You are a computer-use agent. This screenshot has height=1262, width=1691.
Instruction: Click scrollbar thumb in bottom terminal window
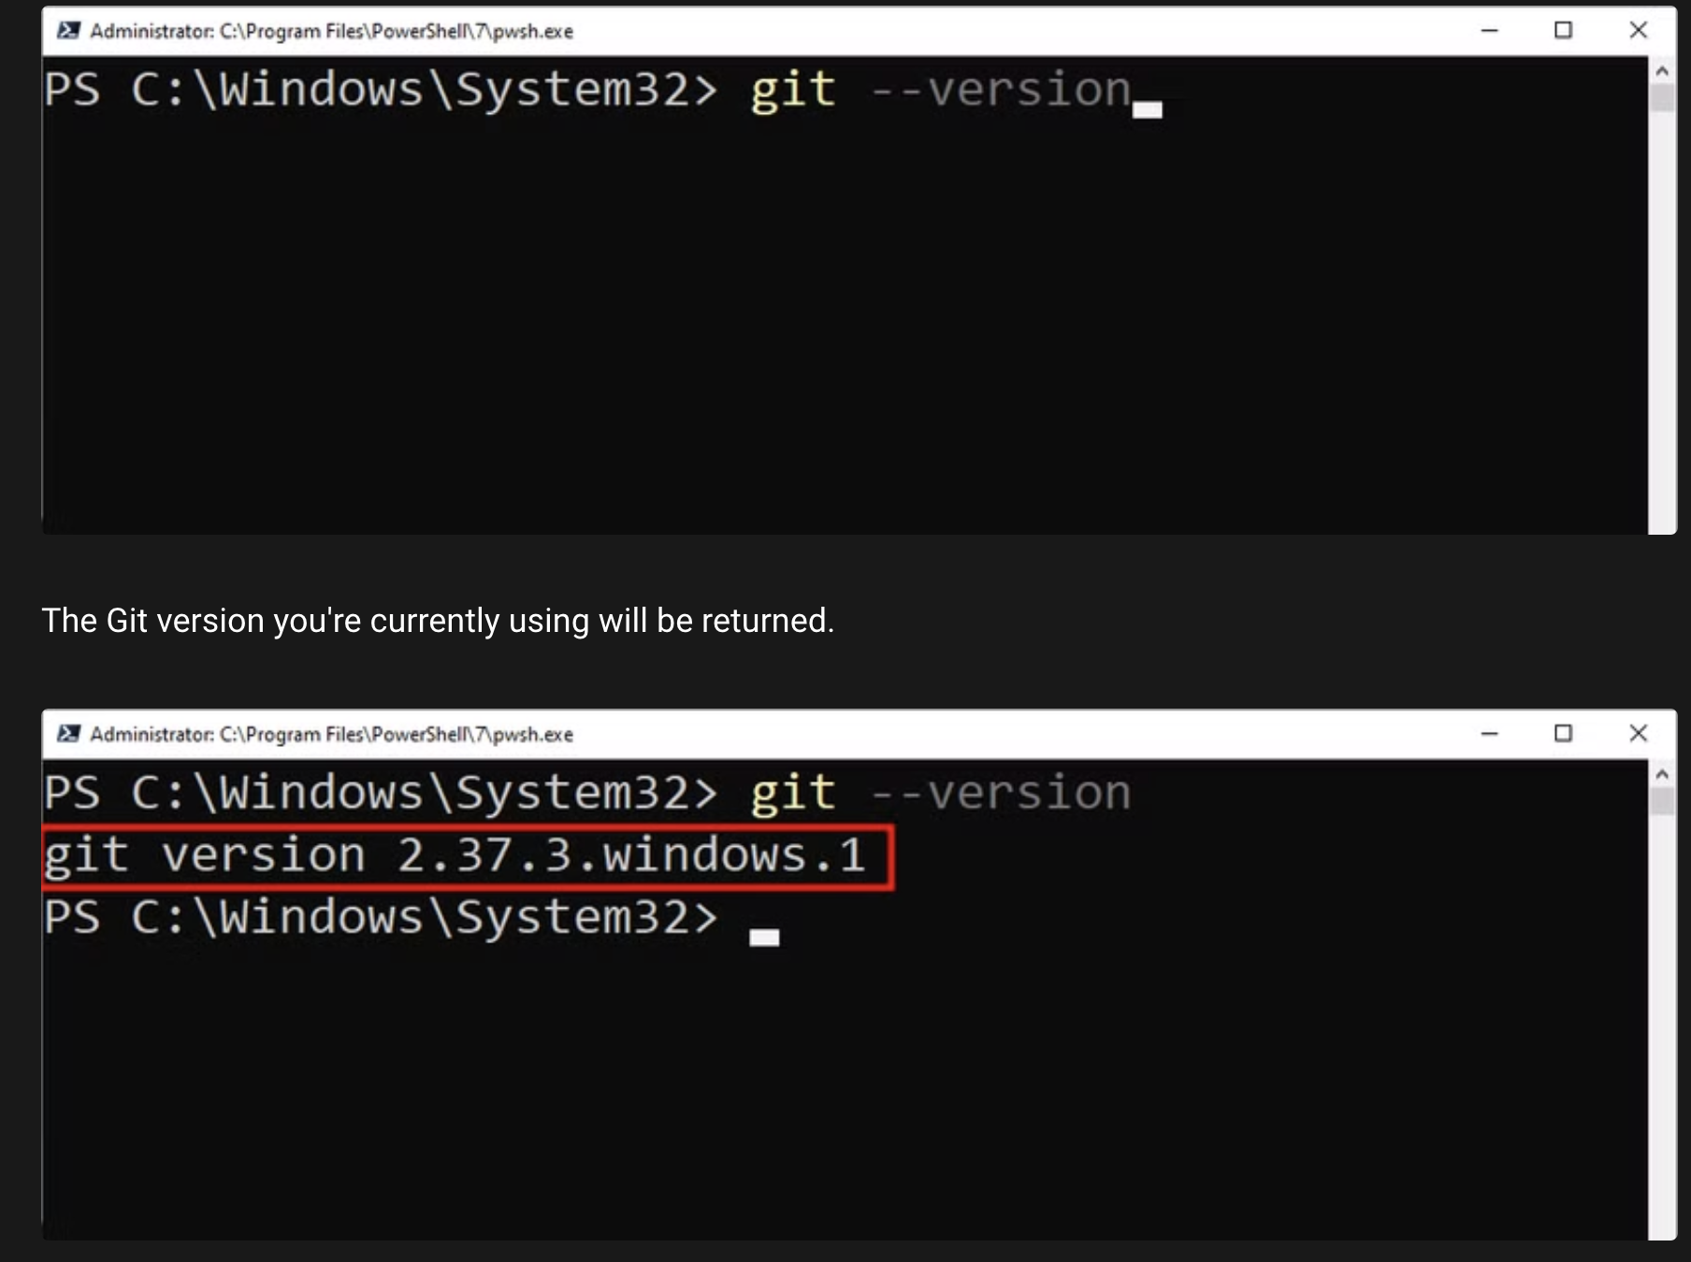tap(1662, 801)
